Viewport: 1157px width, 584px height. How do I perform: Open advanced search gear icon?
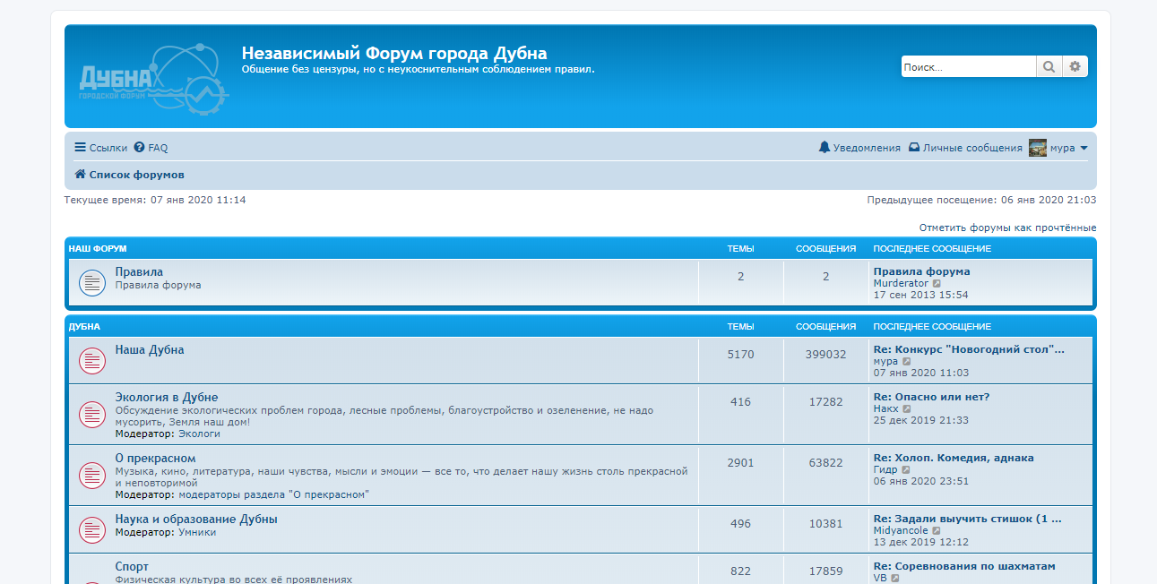coord(1075,66)
